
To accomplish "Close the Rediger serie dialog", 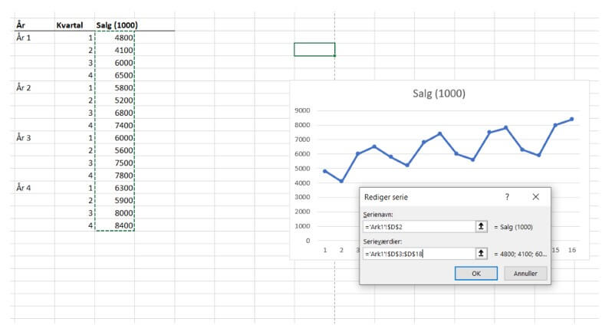I will pos(535,197).
